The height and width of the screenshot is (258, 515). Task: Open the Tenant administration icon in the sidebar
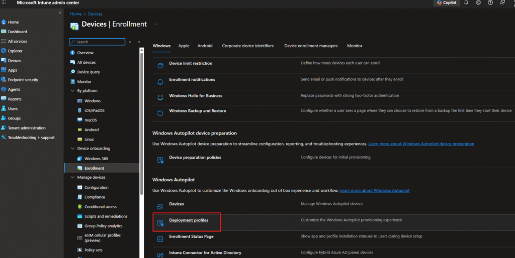pos(4,128)
